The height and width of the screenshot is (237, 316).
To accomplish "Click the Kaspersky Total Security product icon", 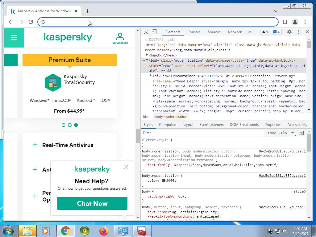I will click(53, 83).
